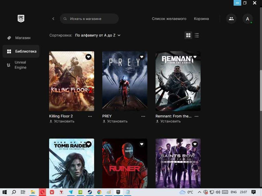Switch library to grid view
The image size is (262, 196).
pos(188,35)
